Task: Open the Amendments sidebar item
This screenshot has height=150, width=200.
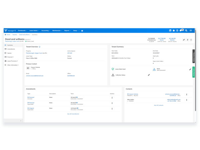Action: (10, 49)
